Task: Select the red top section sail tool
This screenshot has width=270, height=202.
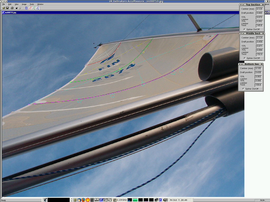Action: pyautogui.click(x=30, y=8)
